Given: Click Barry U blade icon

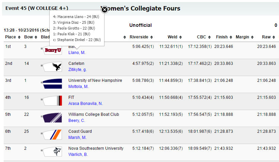Looking at the screenshot, I should click(x=51, y=51).
